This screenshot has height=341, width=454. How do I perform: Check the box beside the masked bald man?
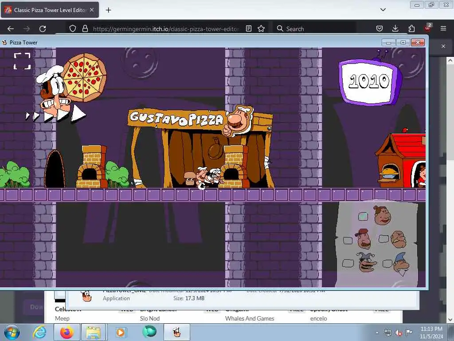click(x=384, y=238)
